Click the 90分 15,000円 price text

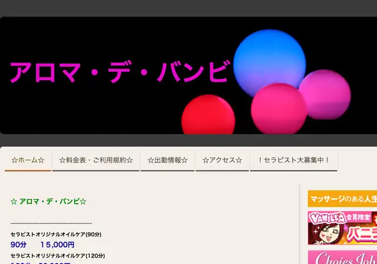pyautogui.click(x=42, y=245)
